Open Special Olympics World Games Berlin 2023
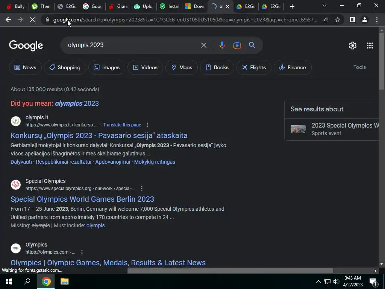 click(x=82, y=199)
